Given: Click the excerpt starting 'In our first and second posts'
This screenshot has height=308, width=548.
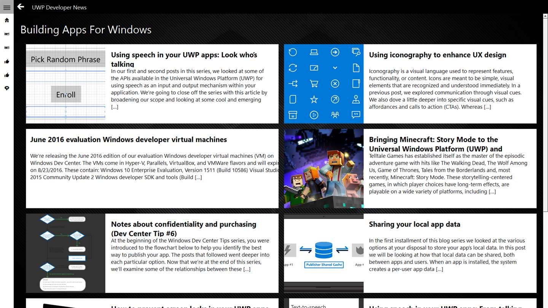Looking at the screenshot, I should click(189, 89).
